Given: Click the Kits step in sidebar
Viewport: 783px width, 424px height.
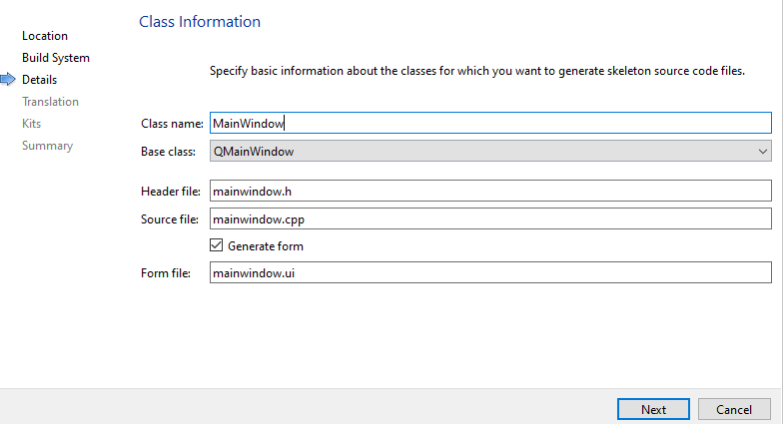Looking at the screenshot, I should 32,124.
